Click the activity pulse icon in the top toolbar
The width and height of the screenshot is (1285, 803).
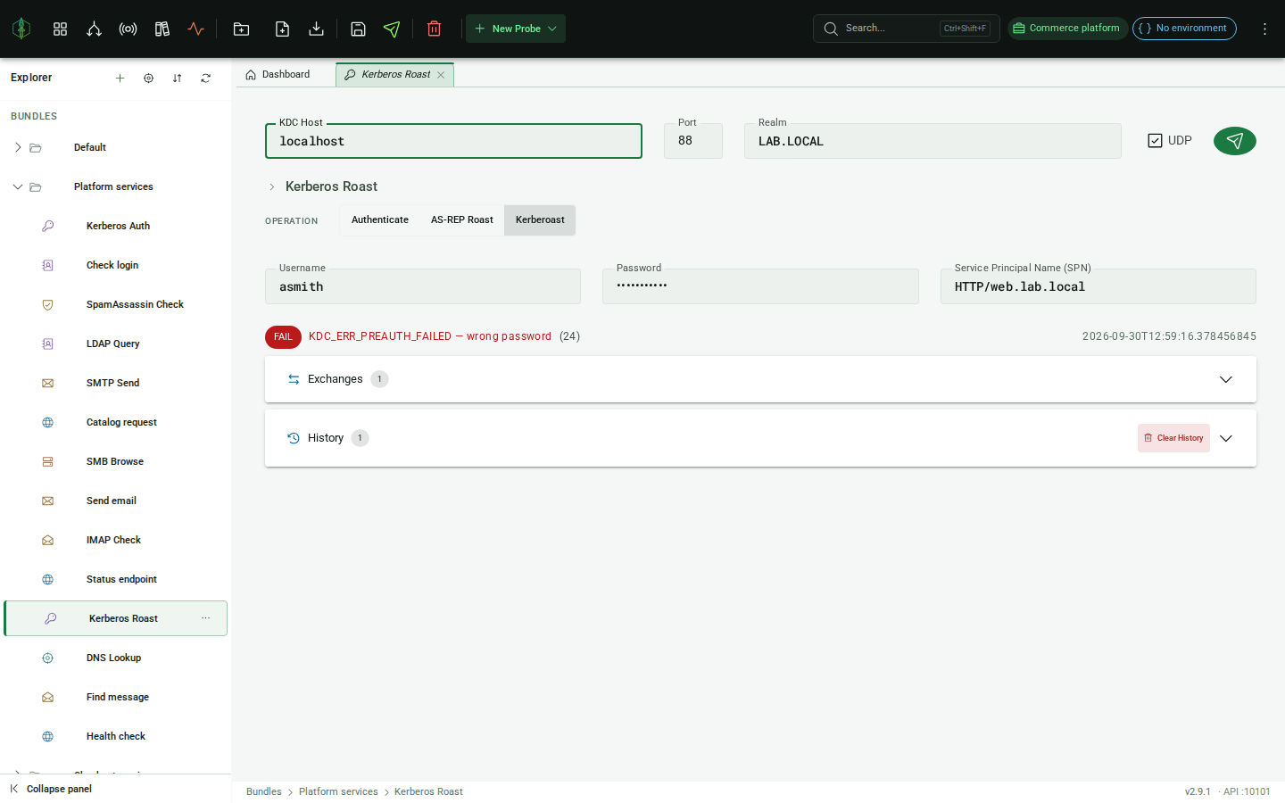pos(196,29)
